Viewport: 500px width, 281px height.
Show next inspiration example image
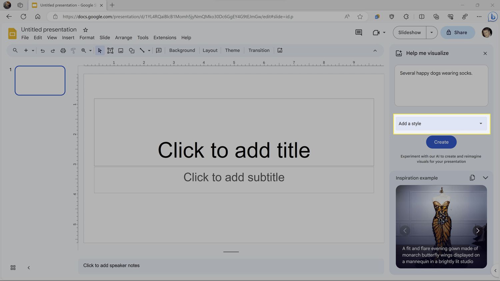pos(478,230)
